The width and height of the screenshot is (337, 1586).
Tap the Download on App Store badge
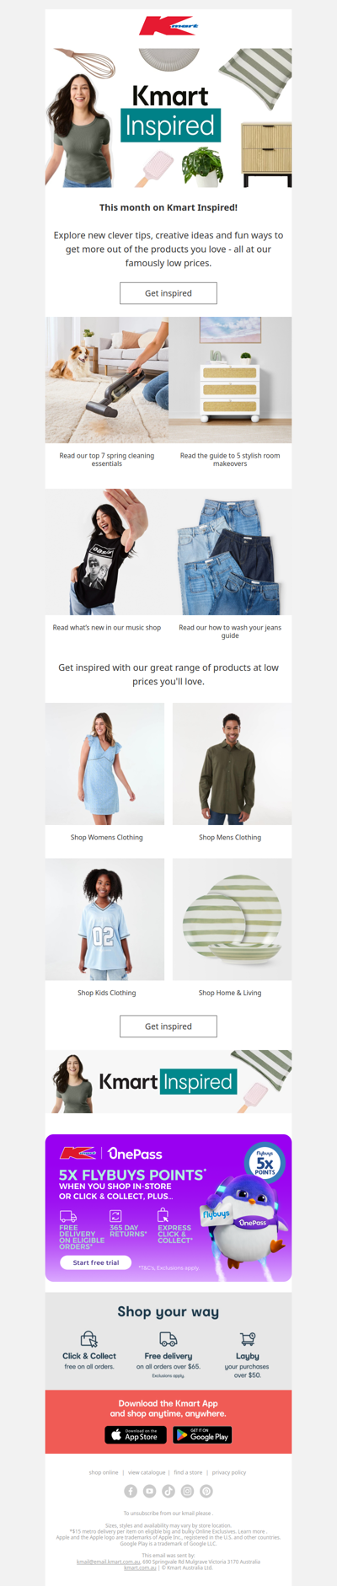click(x=135, y=1434)
